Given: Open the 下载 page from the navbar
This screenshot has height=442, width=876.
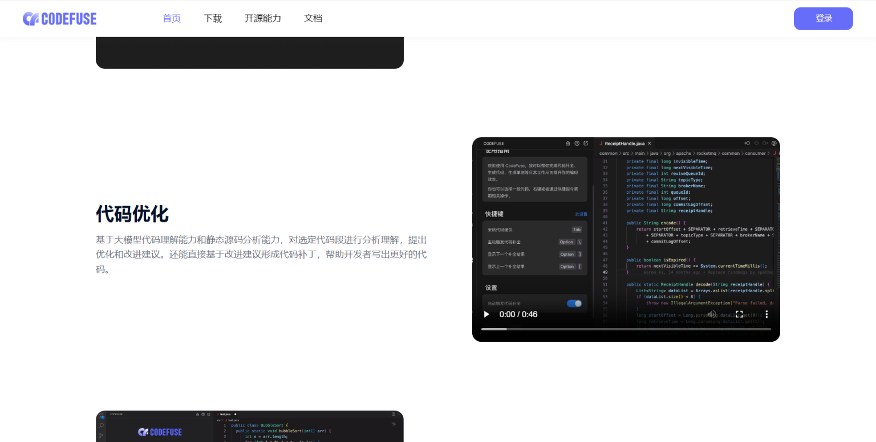Looking at the screenshot, I should (213, 18).
